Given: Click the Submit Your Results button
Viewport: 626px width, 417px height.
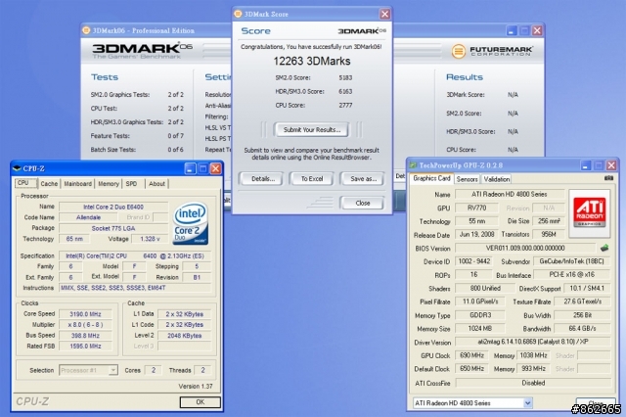Looking at the screenshot, I should pyautogui.click(x=312, y=130).
